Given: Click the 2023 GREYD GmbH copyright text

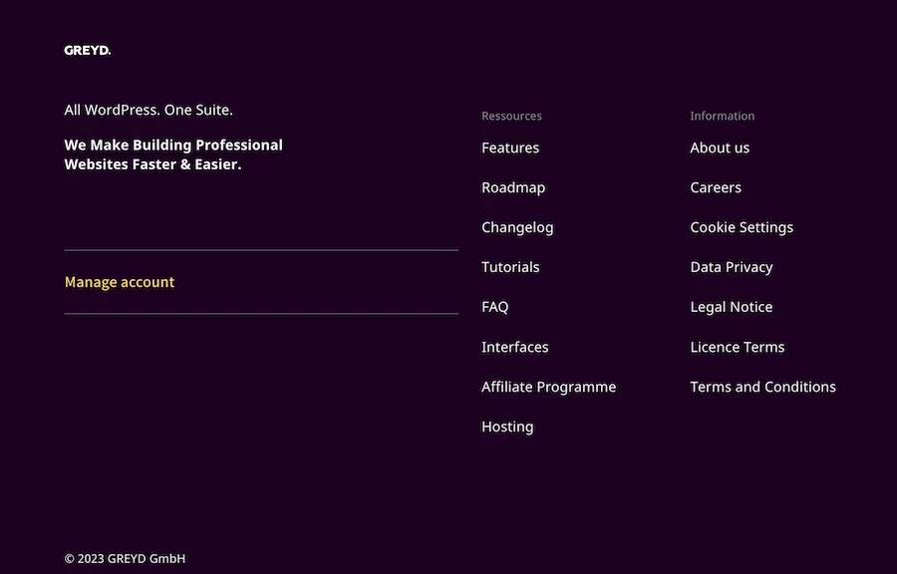Looking at the screenshot, I should (125, 558).
